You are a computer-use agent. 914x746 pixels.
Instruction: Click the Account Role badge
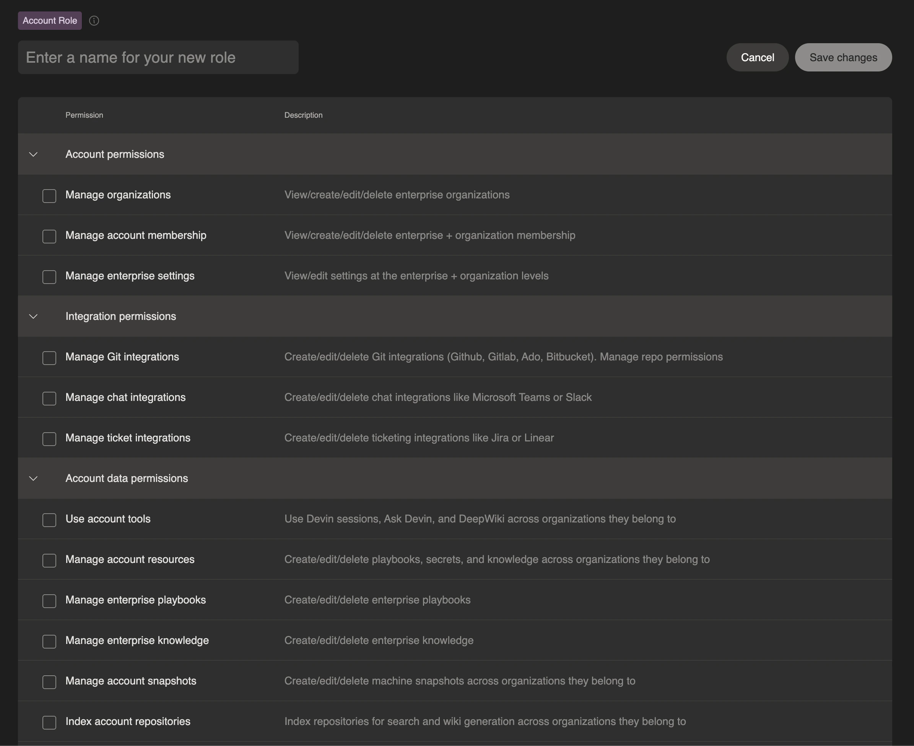pyautogui.click(x=50, y=21)
